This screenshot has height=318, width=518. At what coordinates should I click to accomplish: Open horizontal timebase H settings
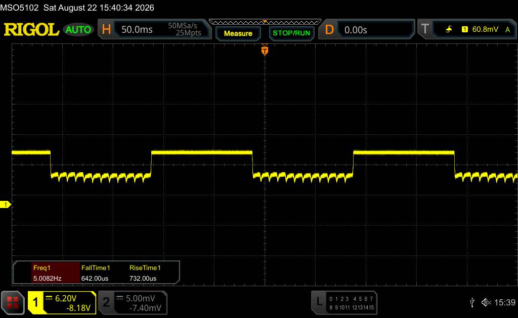click(106, 30)
